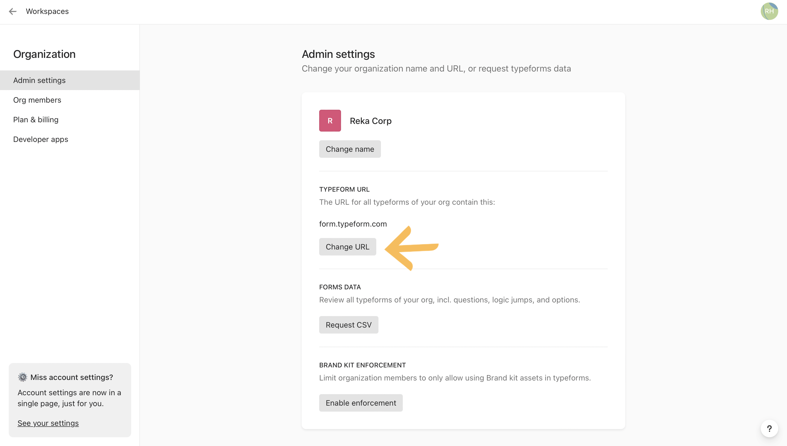
Task: Open Org members section
Action: coord(70,100)
